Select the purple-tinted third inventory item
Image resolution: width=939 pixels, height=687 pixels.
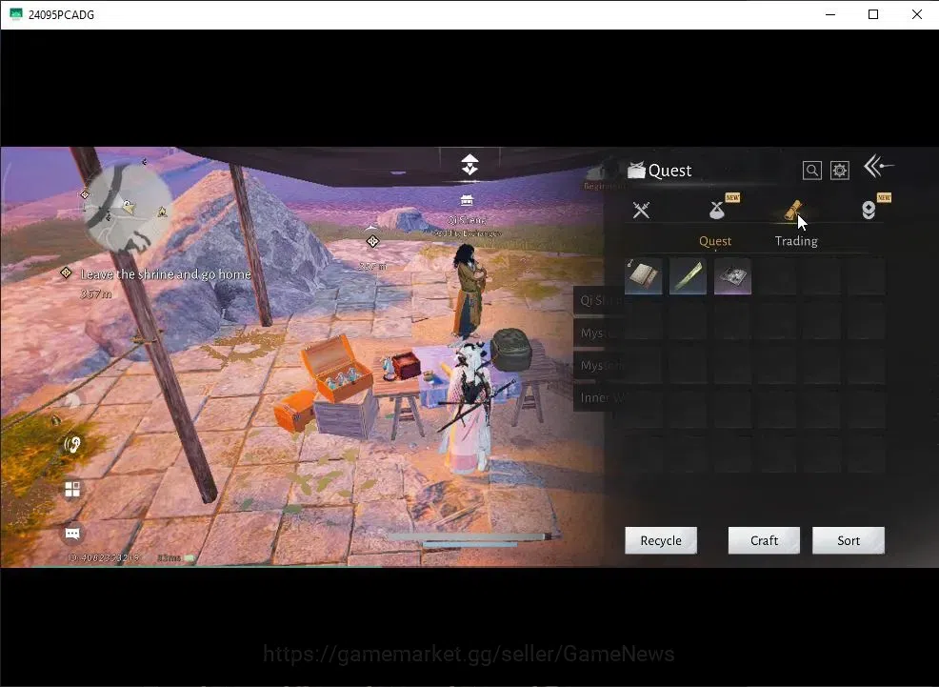click(x=732, y=276)
